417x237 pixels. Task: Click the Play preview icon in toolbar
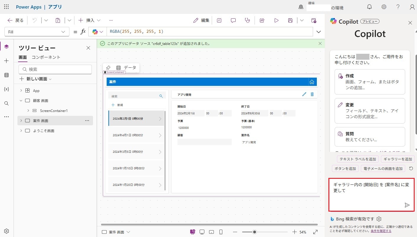click(276, 20)
